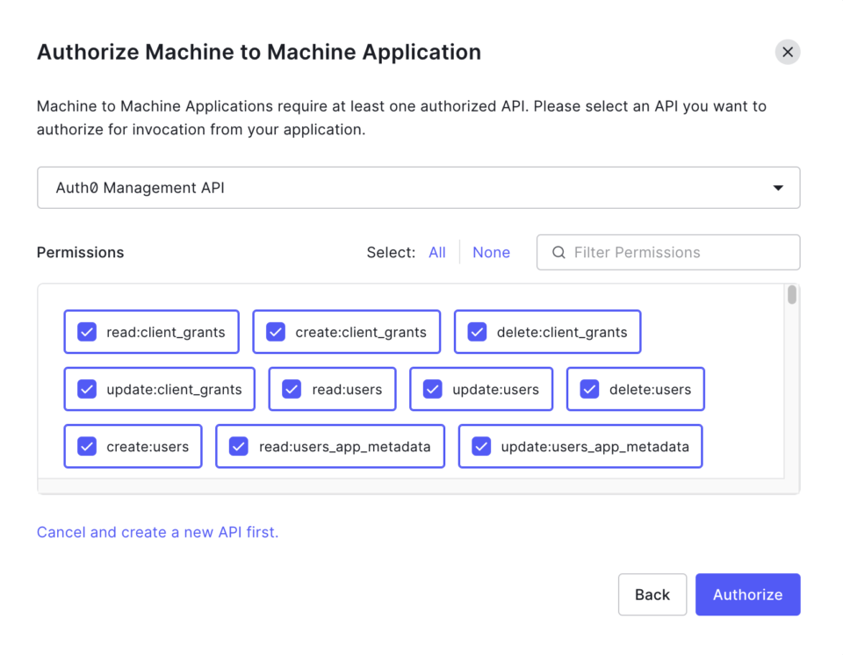Toggle the delete:users checkbox
Viewport: 843px width, 655px height.
point(589,389)
